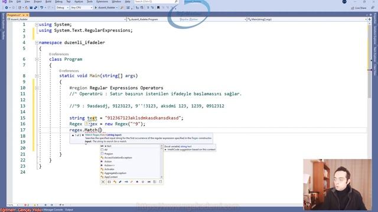Open the Build menu
378x212 pixels.
pyautogui.click(x=48, y=1)
